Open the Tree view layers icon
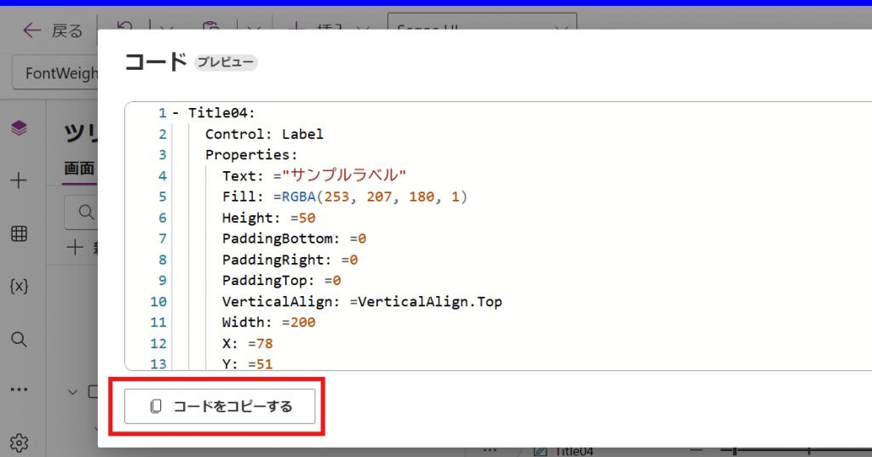Image resolution: width=872 pixels, height=457 pixels. [19, 129]
